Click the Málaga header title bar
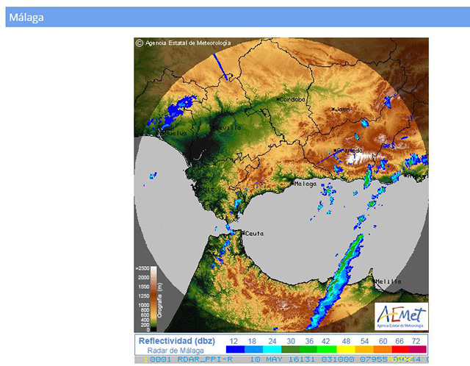The image size is (470, 366). click(x=235, y=17)
